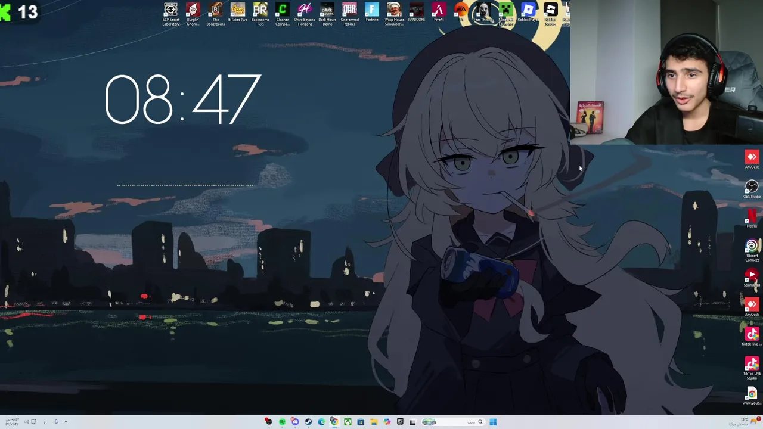Open the taskbar clock and date
Viewport: 763px width, 429px height.
(12, 422)
